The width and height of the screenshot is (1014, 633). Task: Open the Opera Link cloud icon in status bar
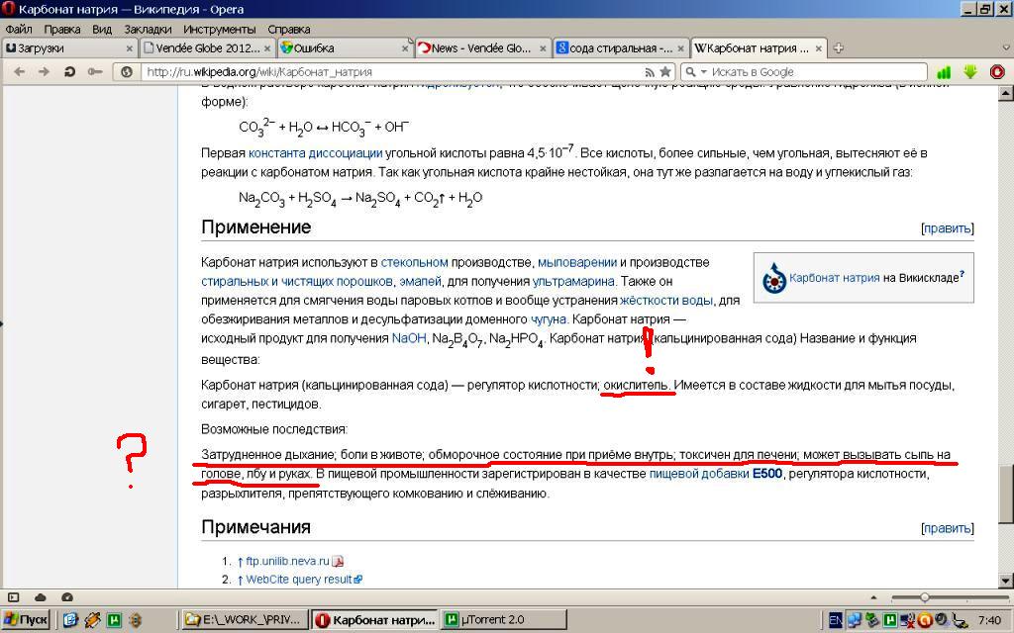pyautogui.click(x=41, y=597)
